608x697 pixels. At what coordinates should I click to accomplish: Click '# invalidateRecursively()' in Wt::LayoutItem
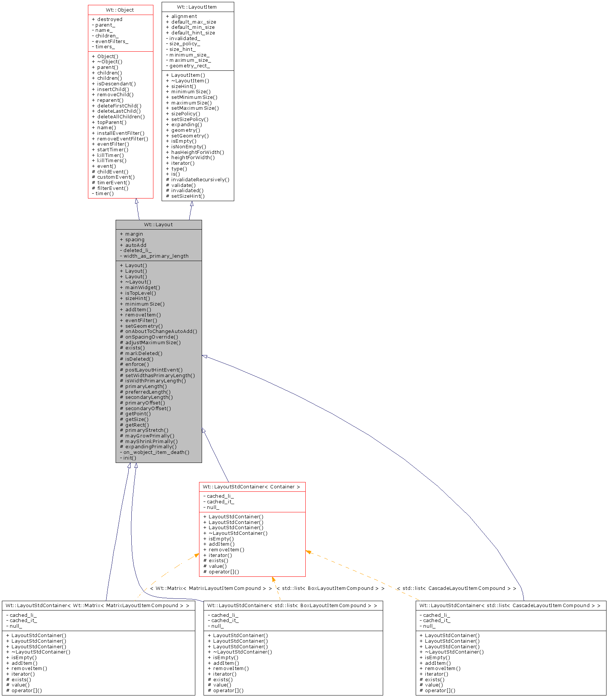click(x=198, y=180)
